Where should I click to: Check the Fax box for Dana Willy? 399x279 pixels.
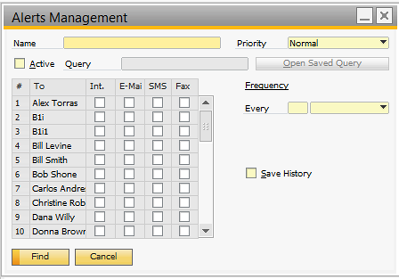[184, 217]
